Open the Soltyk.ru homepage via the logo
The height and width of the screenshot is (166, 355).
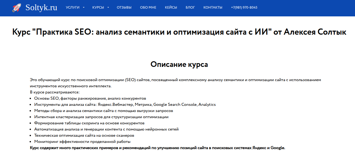pos(41,7)
